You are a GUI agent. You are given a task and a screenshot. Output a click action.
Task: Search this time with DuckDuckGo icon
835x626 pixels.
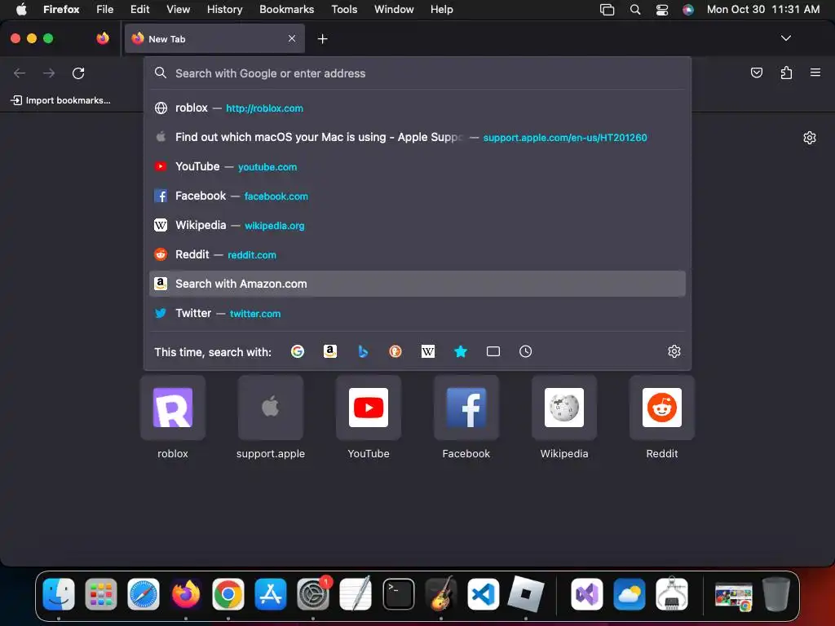(x=395, y=351)
